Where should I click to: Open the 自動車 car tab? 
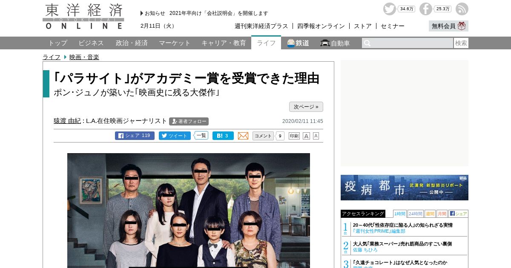(x=335, y=43)
